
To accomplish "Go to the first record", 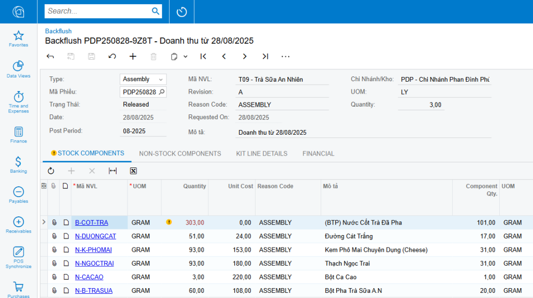I will (x=204, y=56).
